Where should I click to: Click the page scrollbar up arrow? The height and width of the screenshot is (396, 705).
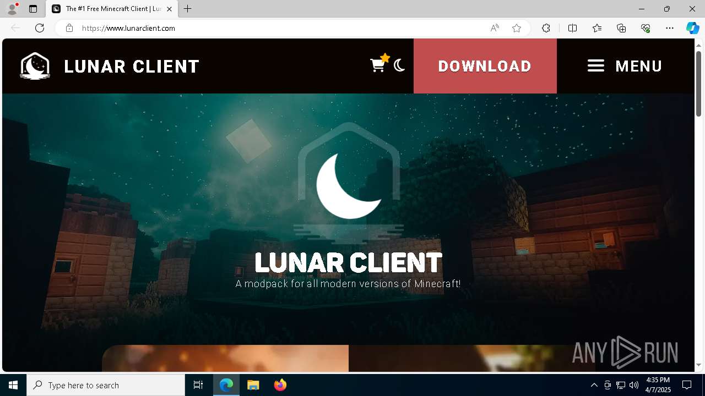[x=698, y=45]
